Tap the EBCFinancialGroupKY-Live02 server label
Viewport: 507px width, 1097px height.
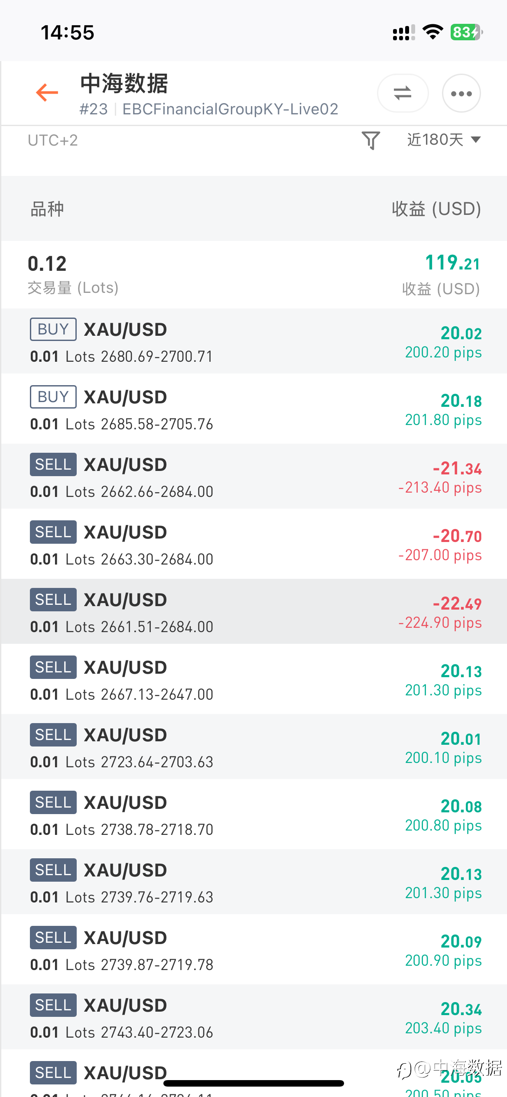(x=231, y=109)
